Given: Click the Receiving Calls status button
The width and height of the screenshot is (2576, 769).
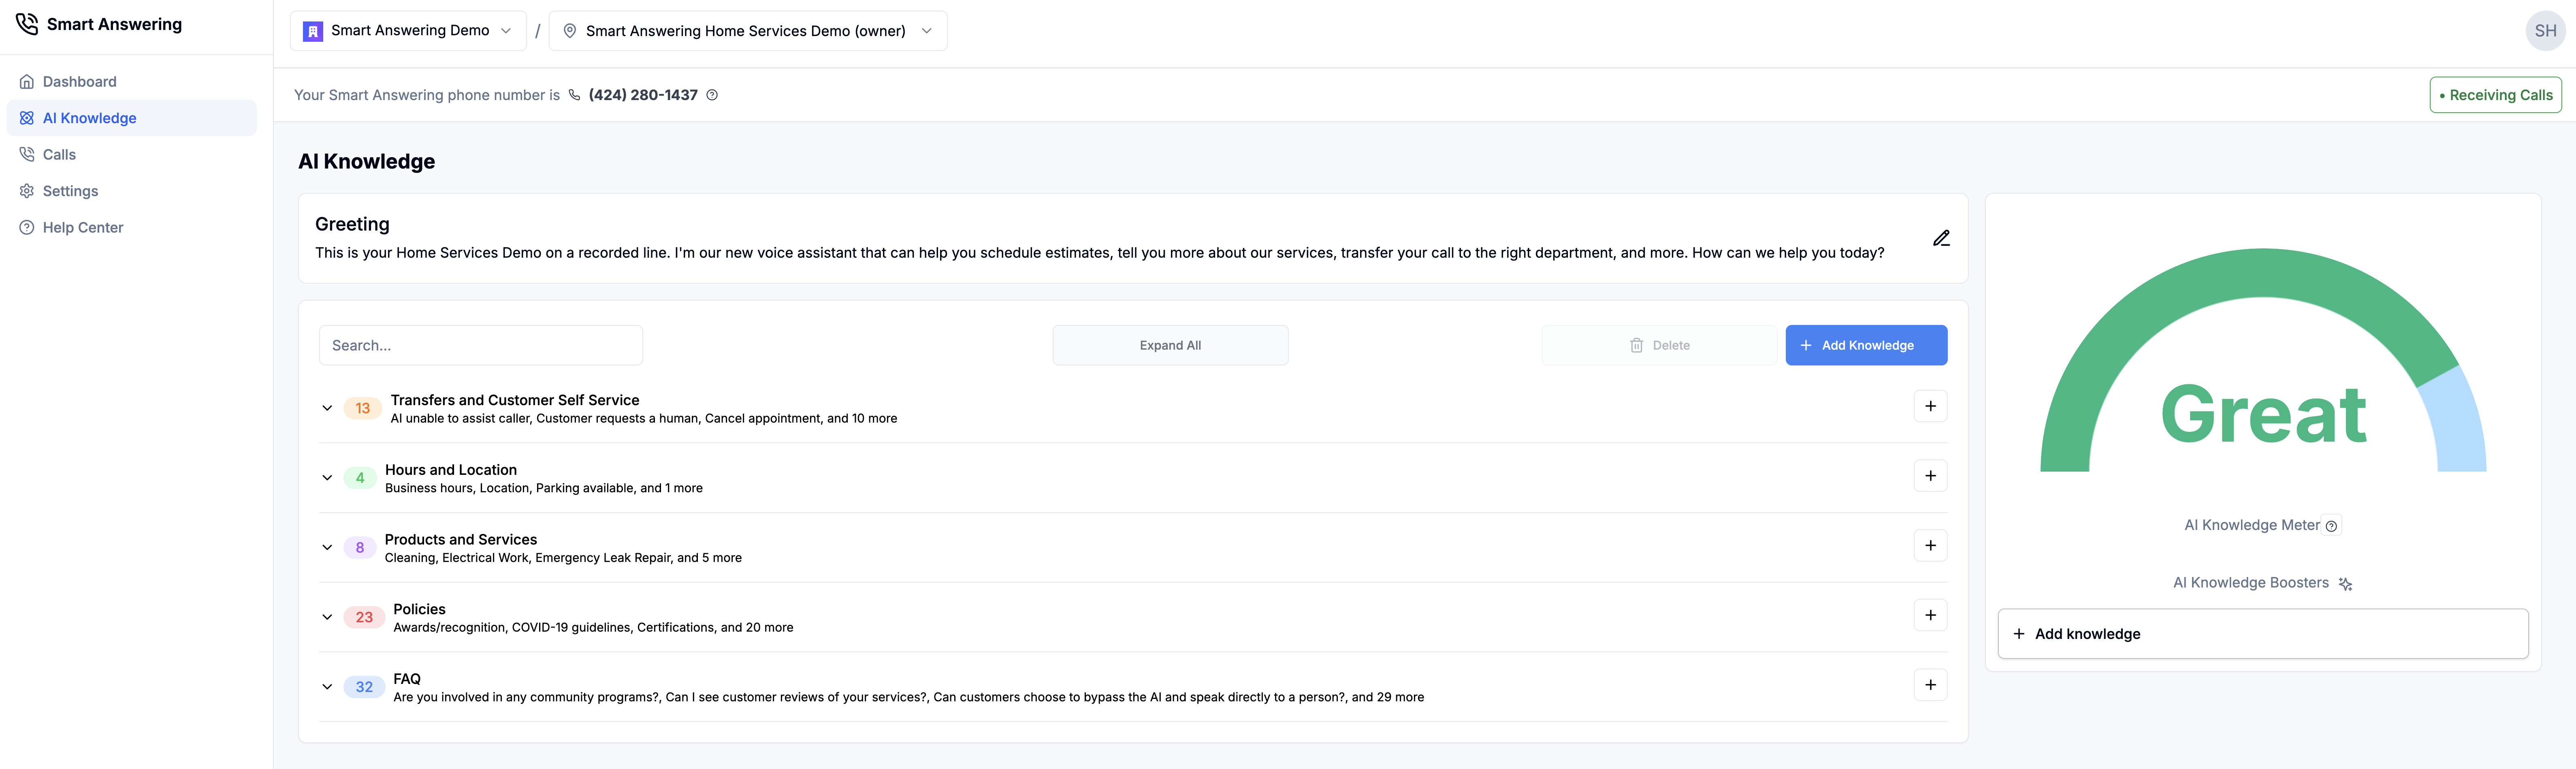Looking at the screenshot, I should (x=2495, y=95).
